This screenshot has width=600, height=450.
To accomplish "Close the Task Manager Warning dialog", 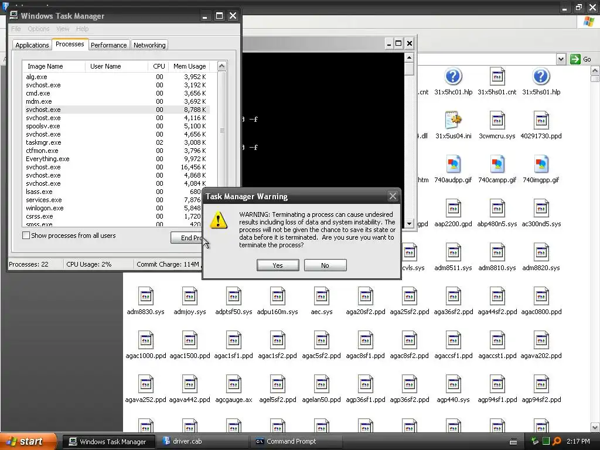I will (393, 196).
